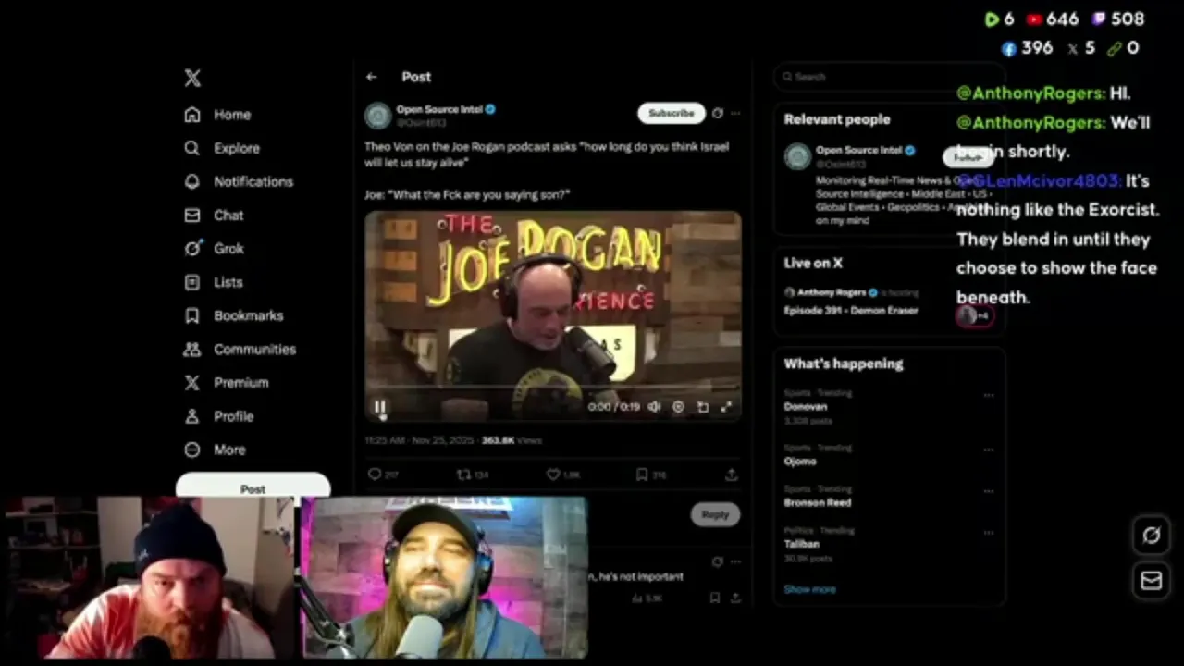Open Open Source Intel in Relevant people

[x=858, y=150]
